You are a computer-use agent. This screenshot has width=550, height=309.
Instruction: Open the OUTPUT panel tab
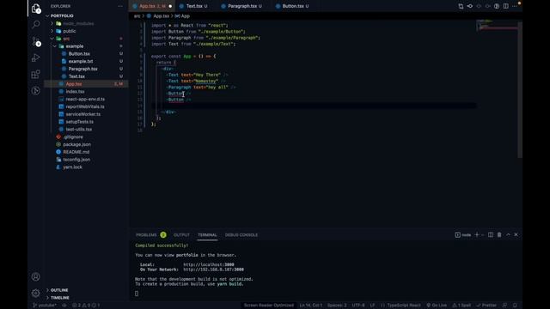coord(181,234)
